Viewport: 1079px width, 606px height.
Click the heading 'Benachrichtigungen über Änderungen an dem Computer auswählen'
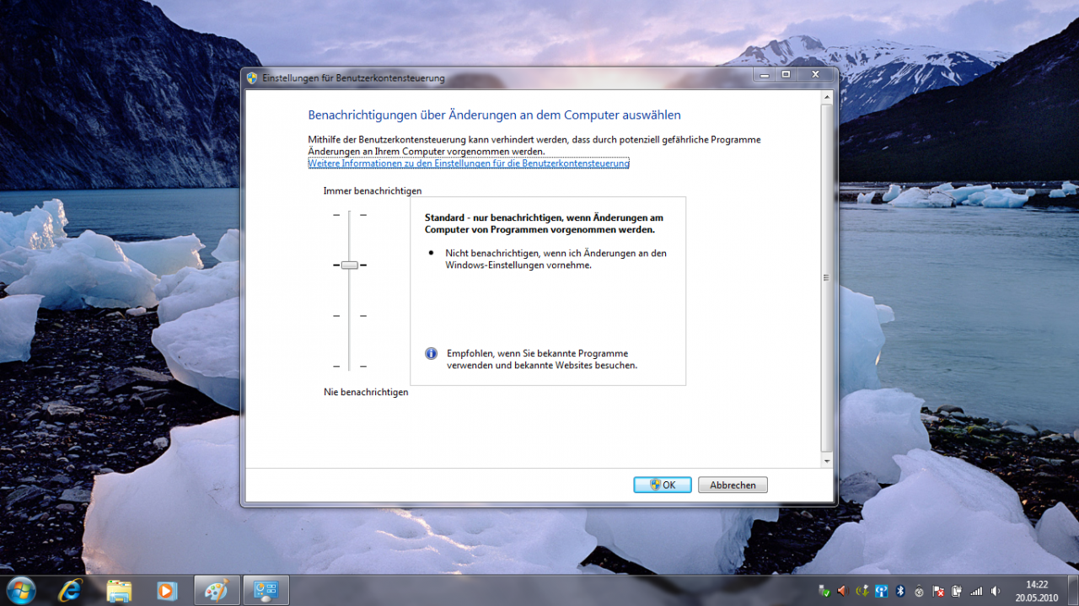click(x=494, y=115)
